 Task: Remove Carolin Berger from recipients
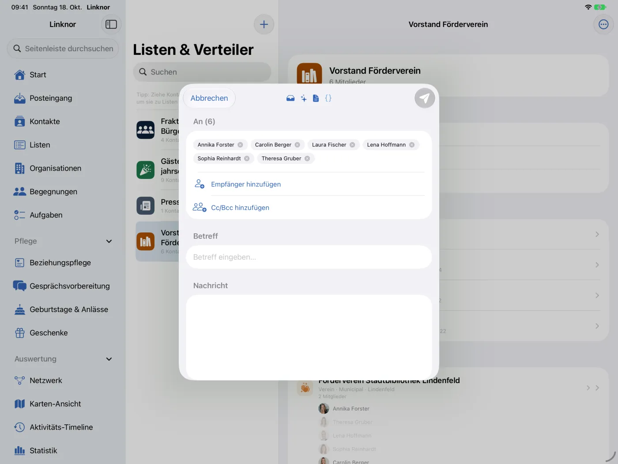[x=298, y=145]
